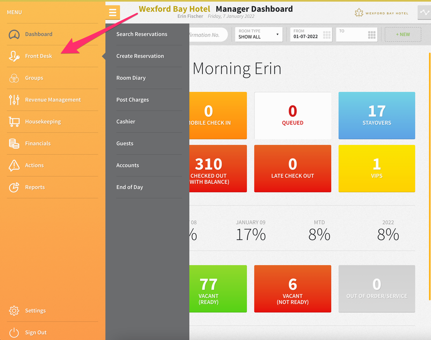Screen dimensions: 431x340
Task: Open the Financials menu item
Action: pyautogui.click(x=52, y=144)
